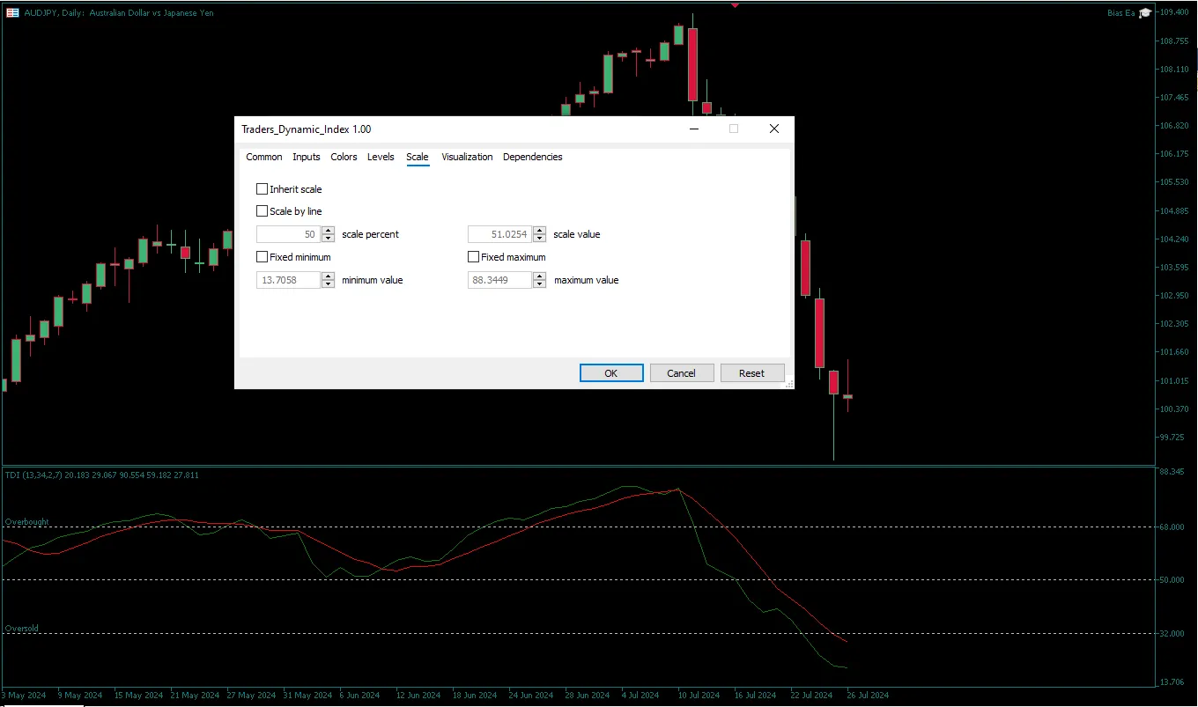Toggle the Scale by line checkbox
This screenshot has width=1198, height=707.
[263, 211]
